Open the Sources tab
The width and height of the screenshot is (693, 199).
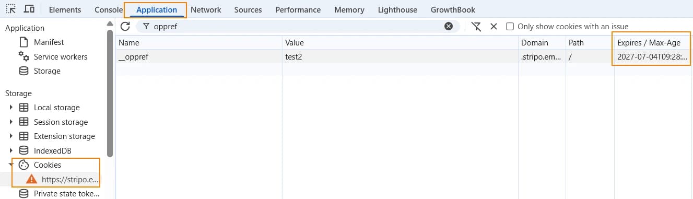(x=248, y=9)
